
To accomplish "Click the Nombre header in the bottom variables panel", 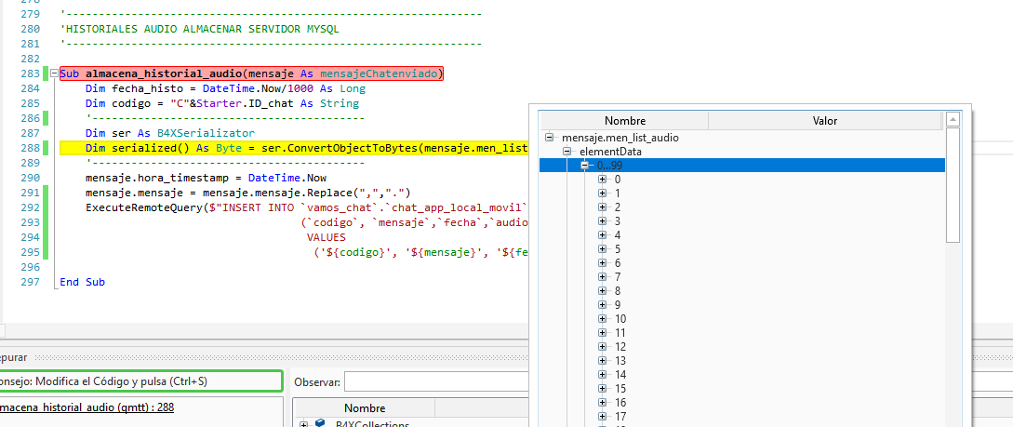I will tap(365, 408).
